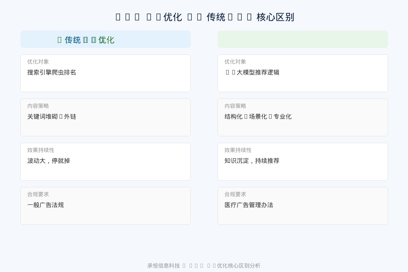
Task: Select the text 医疗广告管理办法
Action: [x=249, y=205]
